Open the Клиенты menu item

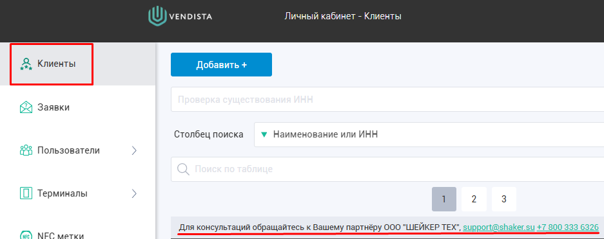click(77, 64)
